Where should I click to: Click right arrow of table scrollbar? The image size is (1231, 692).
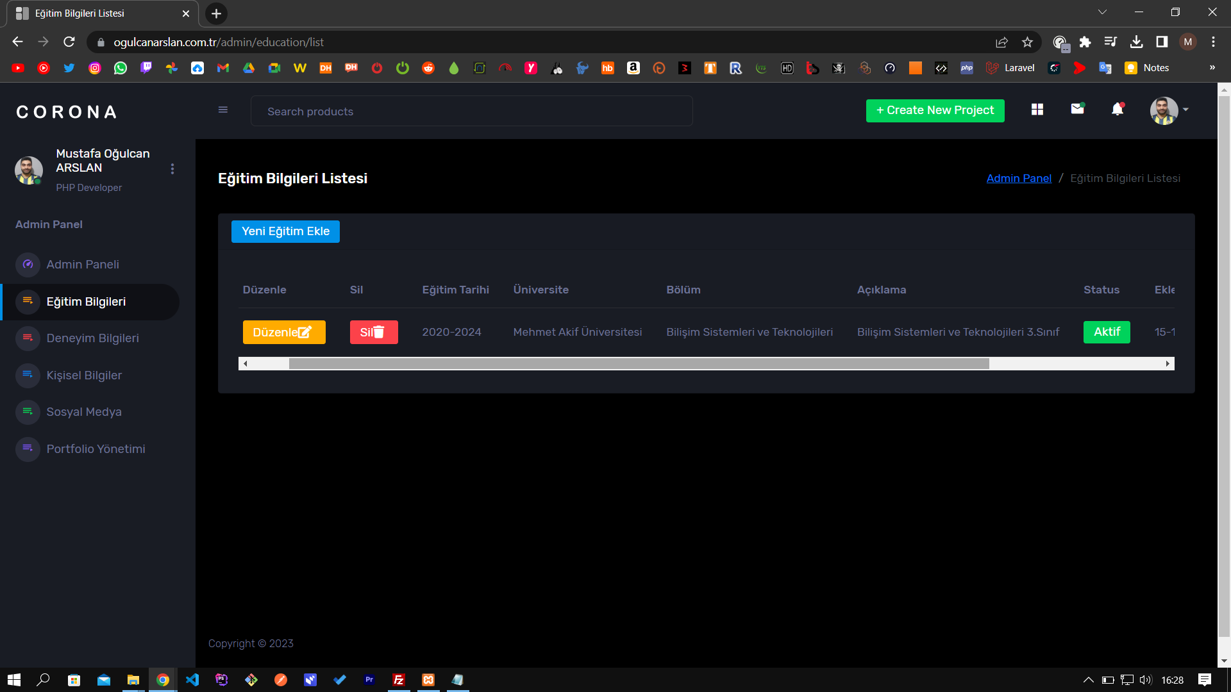point(1168,364)
